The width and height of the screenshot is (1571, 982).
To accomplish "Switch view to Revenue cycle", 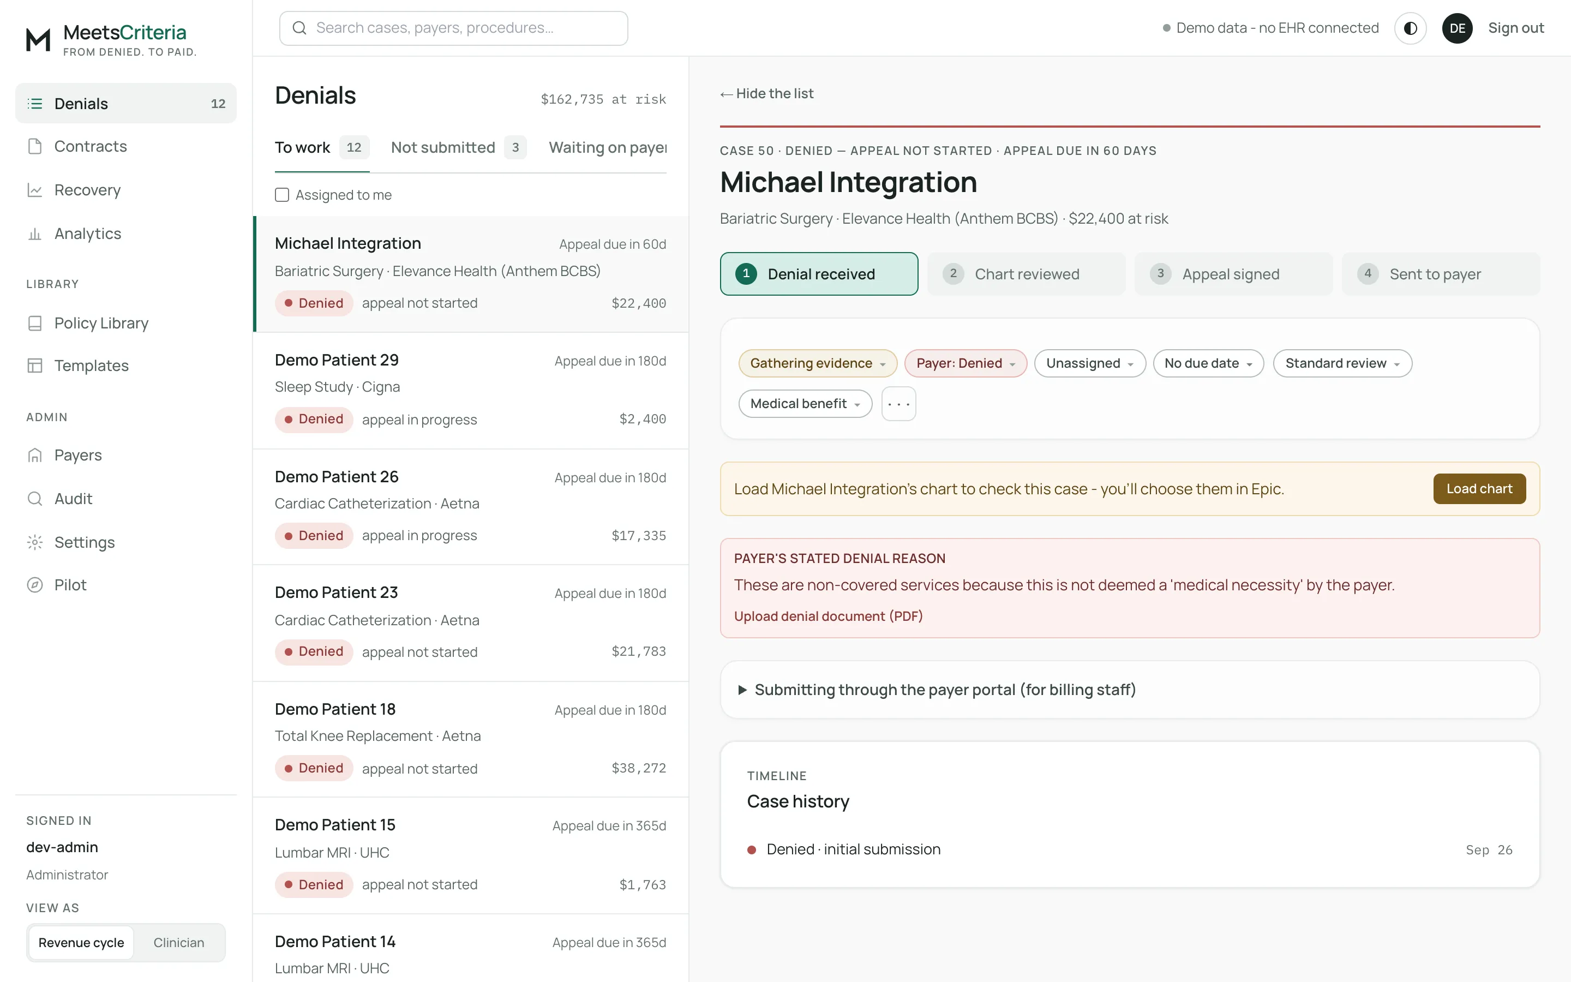I will coord(81,942).
